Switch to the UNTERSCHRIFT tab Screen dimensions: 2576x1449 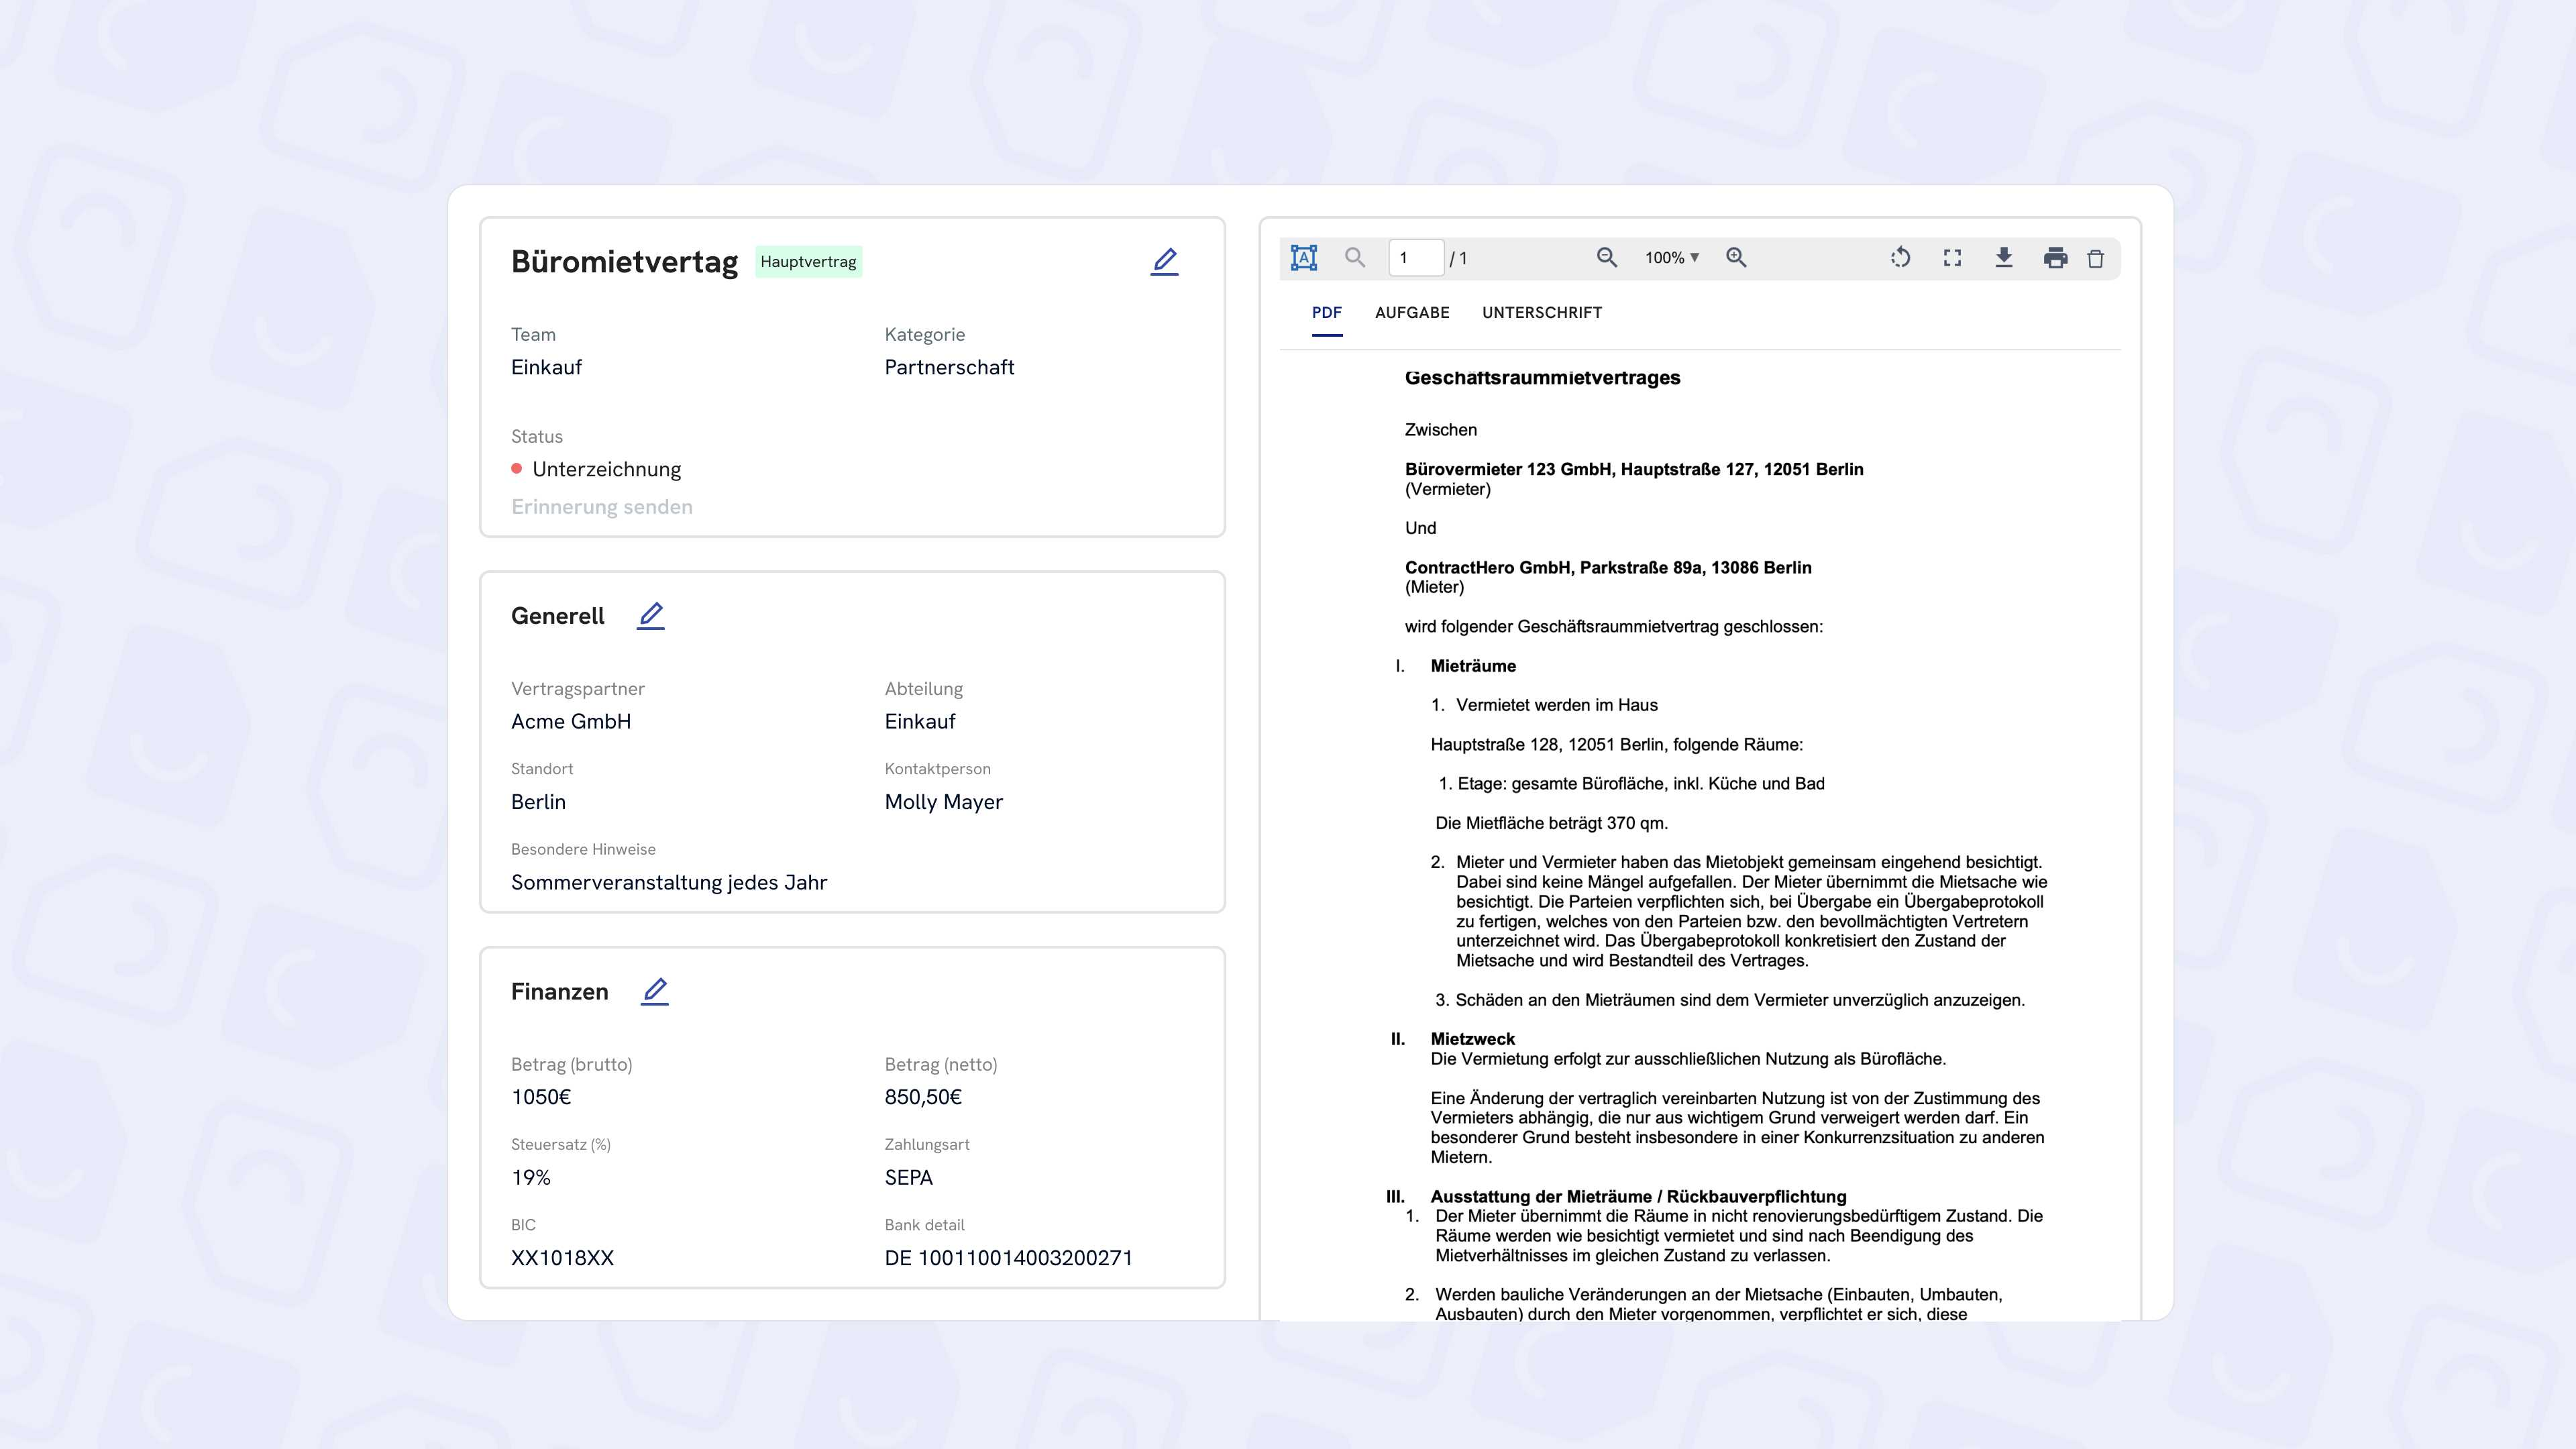tap(1541, 313)
